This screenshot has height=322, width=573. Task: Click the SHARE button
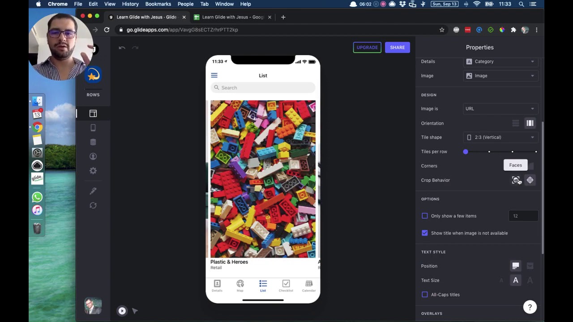pyautogui.click(x=398, y=47)
